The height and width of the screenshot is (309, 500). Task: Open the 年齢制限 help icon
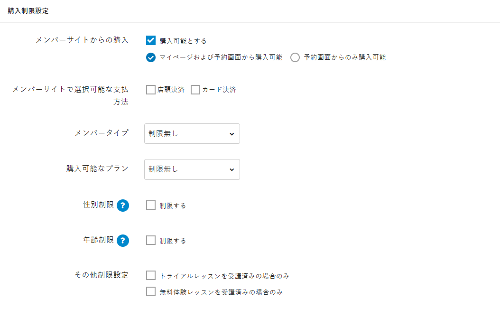pos(123,241)
